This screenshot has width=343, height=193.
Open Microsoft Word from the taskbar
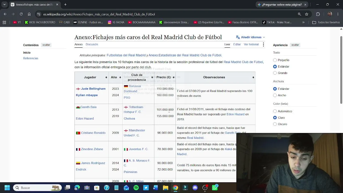(156, 188)
